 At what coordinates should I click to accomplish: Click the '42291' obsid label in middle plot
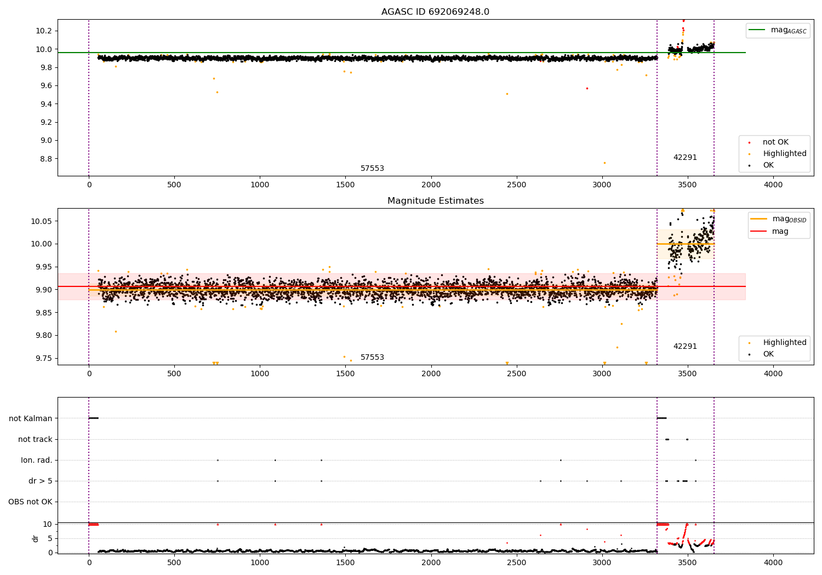coord(685,347)
